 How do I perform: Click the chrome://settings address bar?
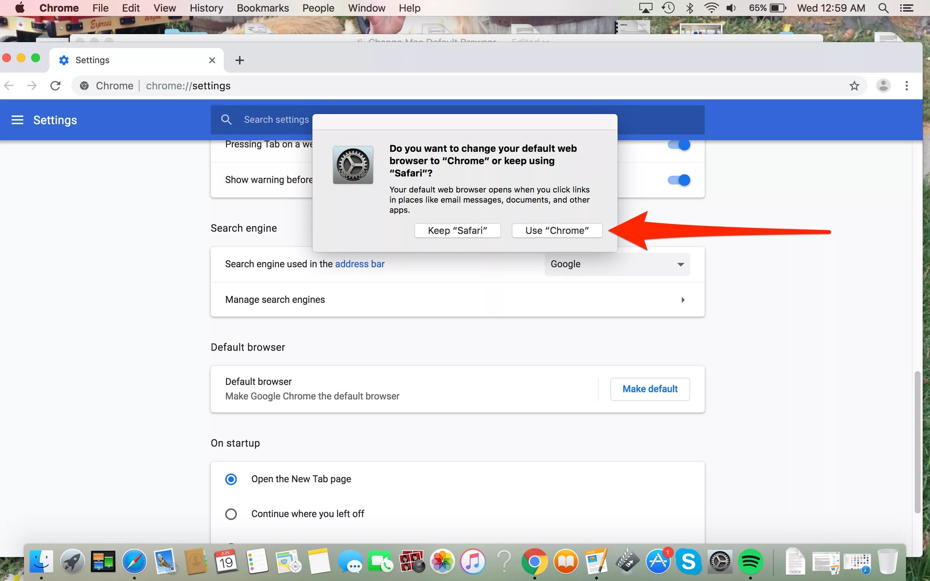469,86
